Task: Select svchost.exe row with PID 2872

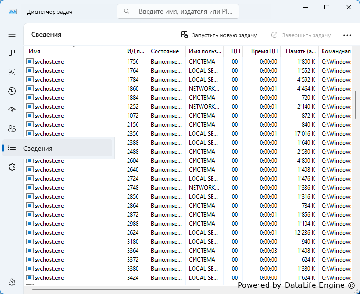Action: pos(188,215)
